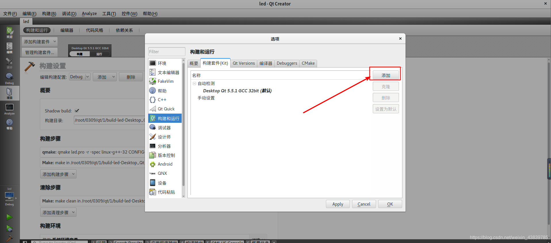Image resolution: width=551 pixels, height=243 pixels.
Task: Switch to the CMake tab
Action: click(x=308, y=63)
